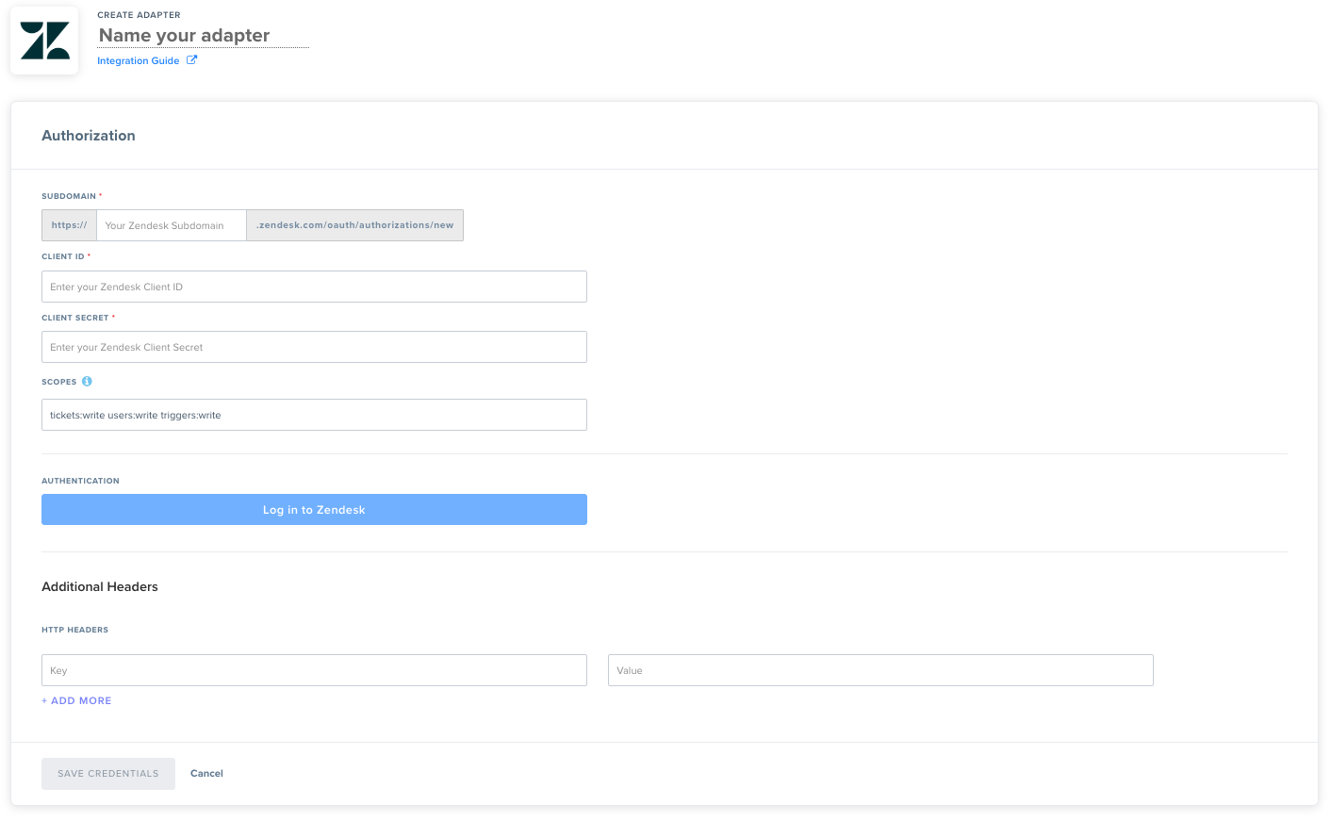Click the CLIENT ID field label
This screenshot has width=1331, height=821.
[63, 256]
